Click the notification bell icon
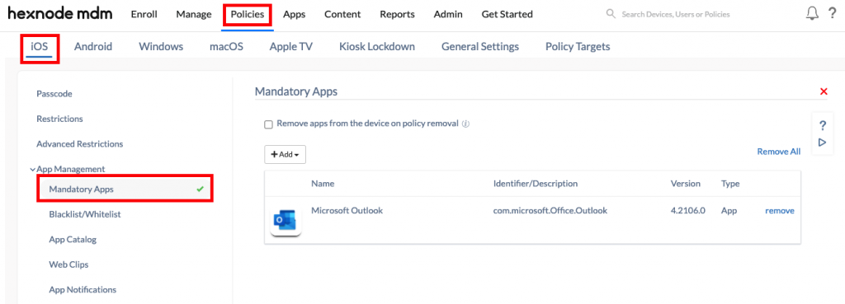Image resolution: width=845 pixels, height=304 pixels. [812, 14]
